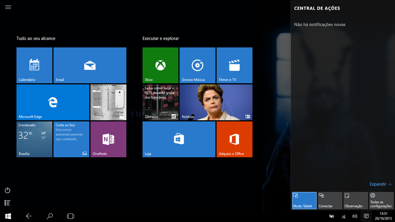Viewport: 395px width, 222px height.
Task: Click the Expandir quick actions link
Action: (x=381, y=184)
